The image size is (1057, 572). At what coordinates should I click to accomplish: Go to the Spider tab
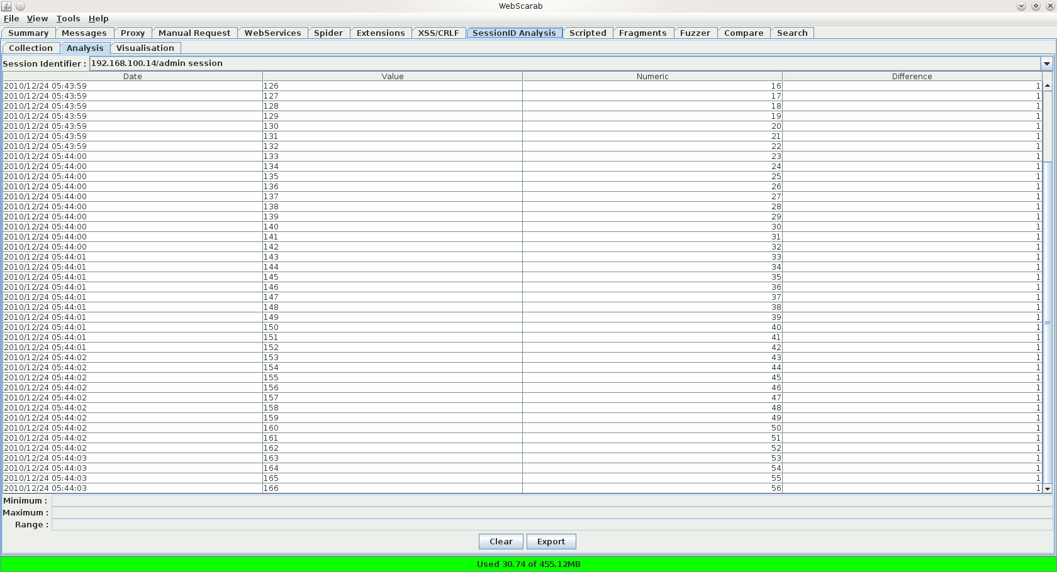pos(328,33)
